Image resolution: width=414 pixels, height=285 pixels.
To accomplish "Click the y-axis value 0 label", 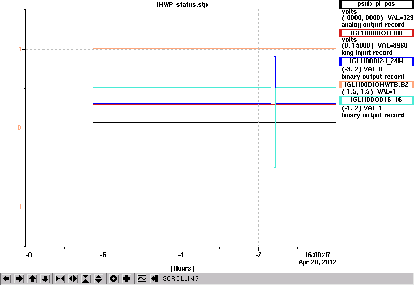I will tap(19, 128).
